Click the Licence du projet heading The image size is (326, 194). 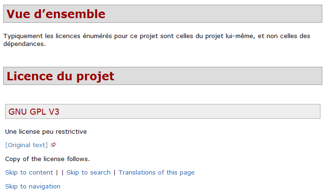click(x=60, y=76)
